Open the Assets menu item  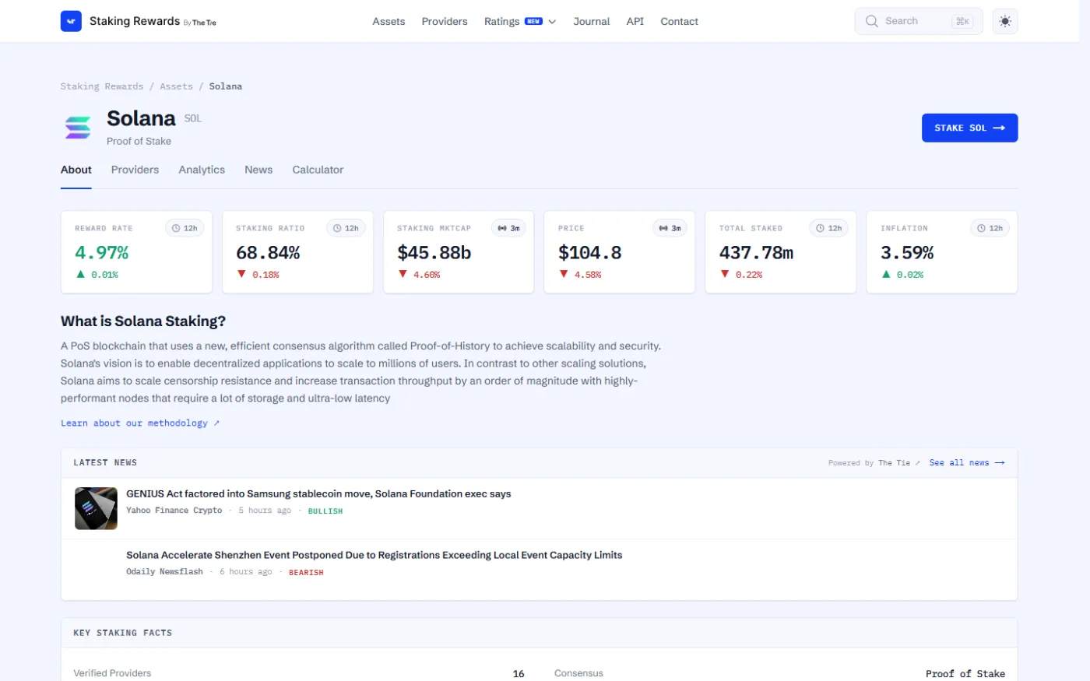389,21
